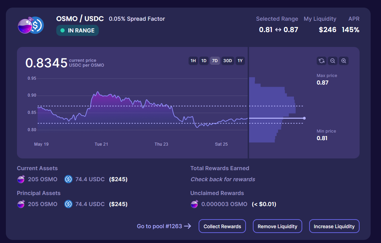Open the Go to pool #1263 link
Screen dimensions: 381x243
point(164,226)
